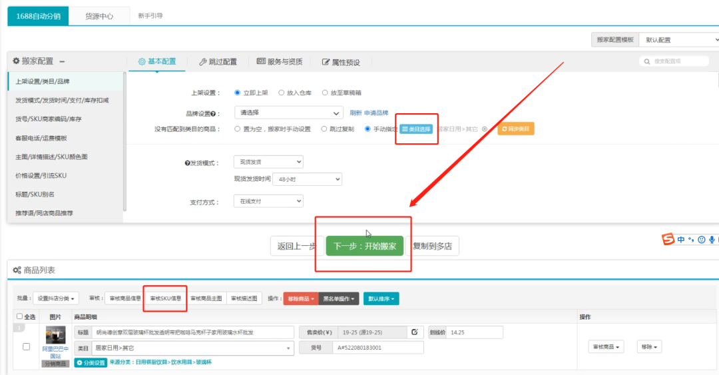Viewport: 719px width, 375px height.
Task: Select 推荐语/同店商品推荐 sidebar item
Action: click(x=65, y=213)
